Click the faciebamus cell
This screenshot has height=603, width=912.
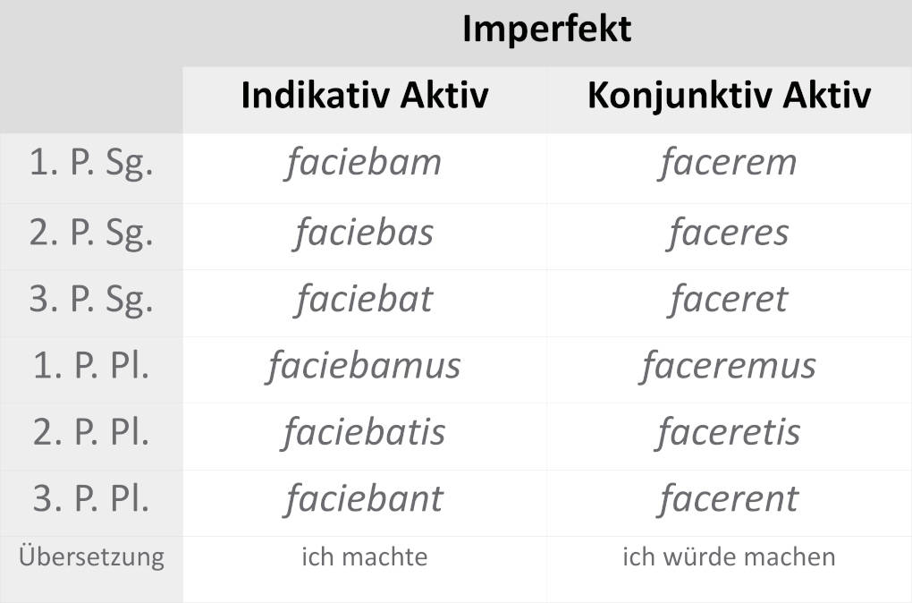(x=364, y=366)
